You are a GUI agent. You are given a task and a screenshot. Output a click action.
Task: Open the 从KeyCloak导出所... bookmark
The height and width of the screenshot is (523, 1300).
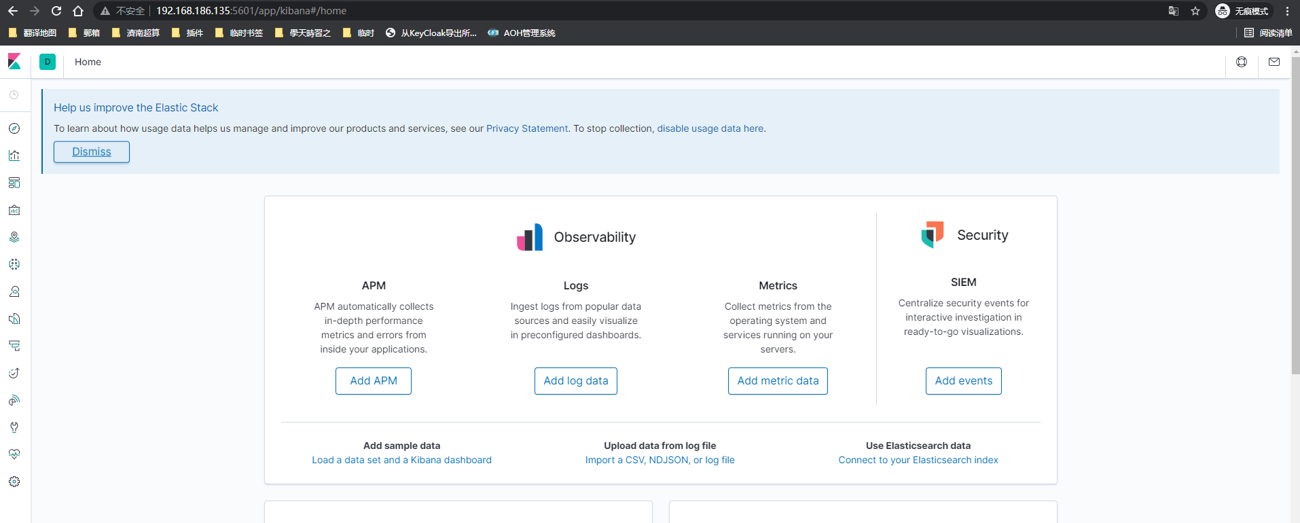pos(431,33)
